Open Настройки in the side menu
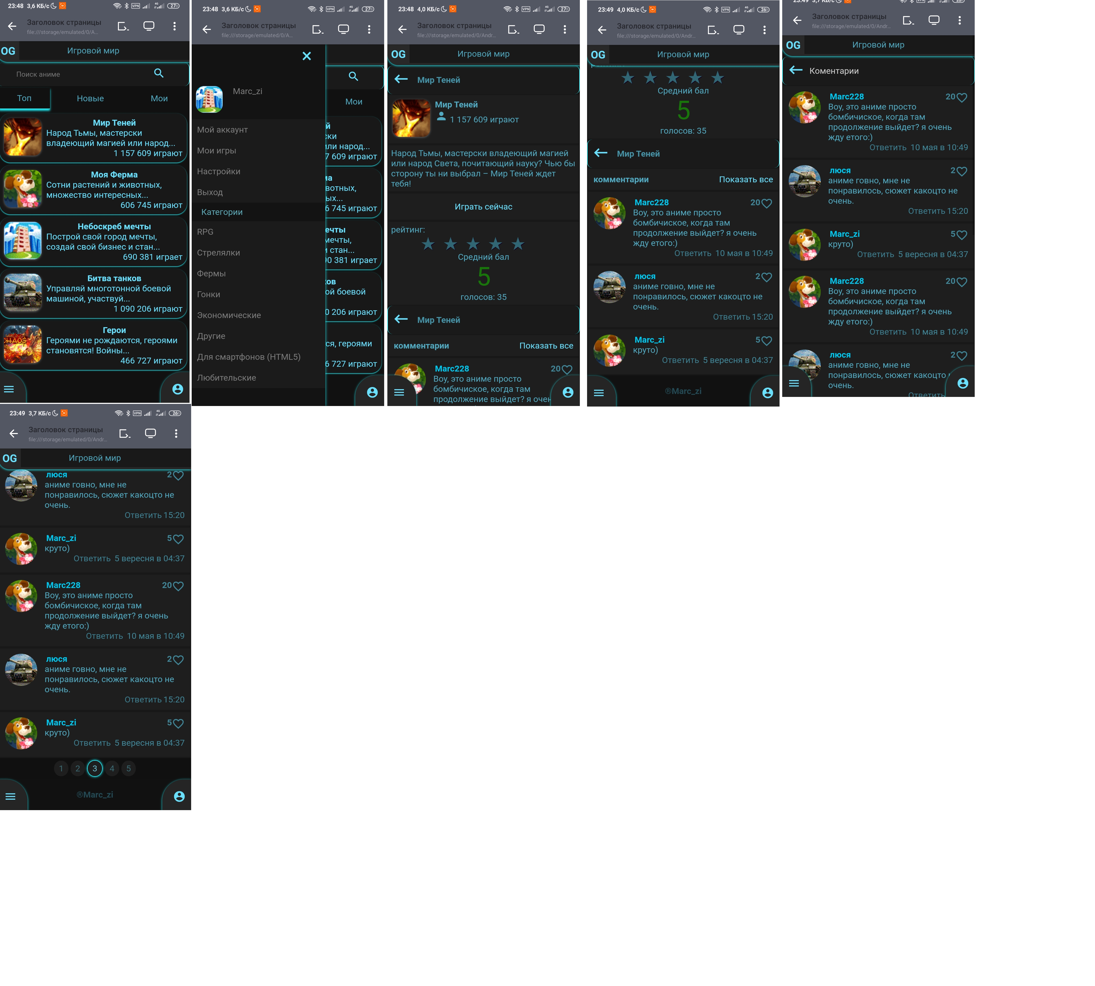 click(218, 172)
